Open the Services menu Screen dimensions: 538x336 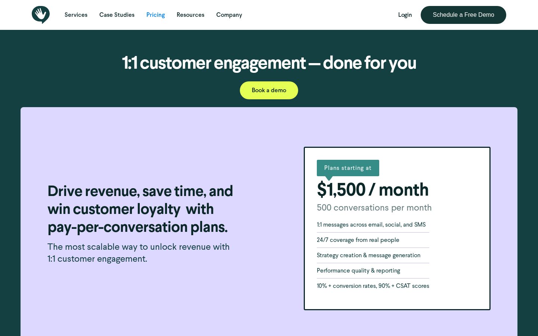click(76, 15)
